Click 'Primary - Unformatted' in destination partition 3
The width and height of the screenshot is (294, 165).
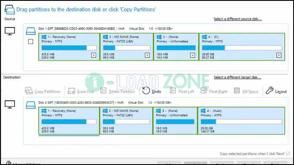pos(172,115)
